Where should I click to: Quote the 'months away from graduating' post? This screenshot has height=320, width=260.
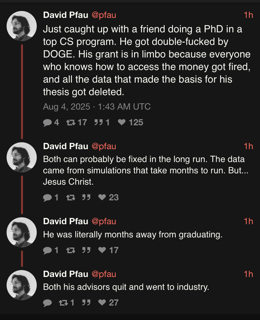click(x=86, y=250)
